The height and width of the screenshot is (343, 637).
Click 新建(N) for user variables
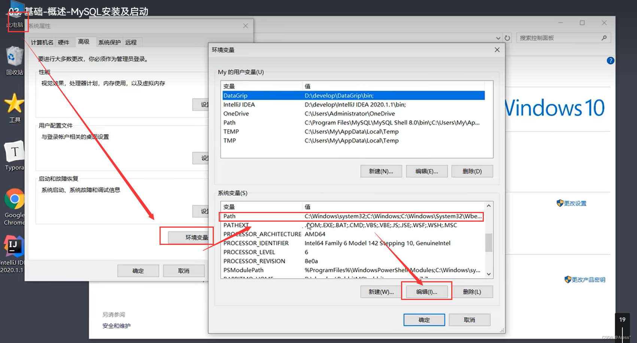coord(381,171)
